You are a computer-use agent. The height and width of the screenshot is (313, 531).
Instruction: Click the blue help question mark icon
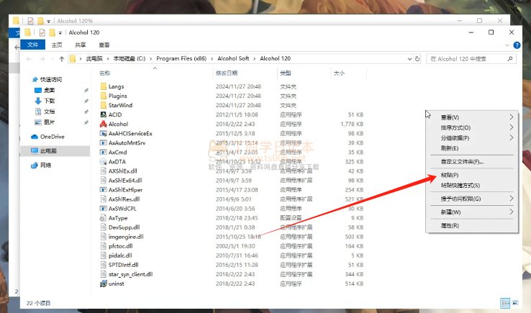pyautogui.click(x=516, y=45)
